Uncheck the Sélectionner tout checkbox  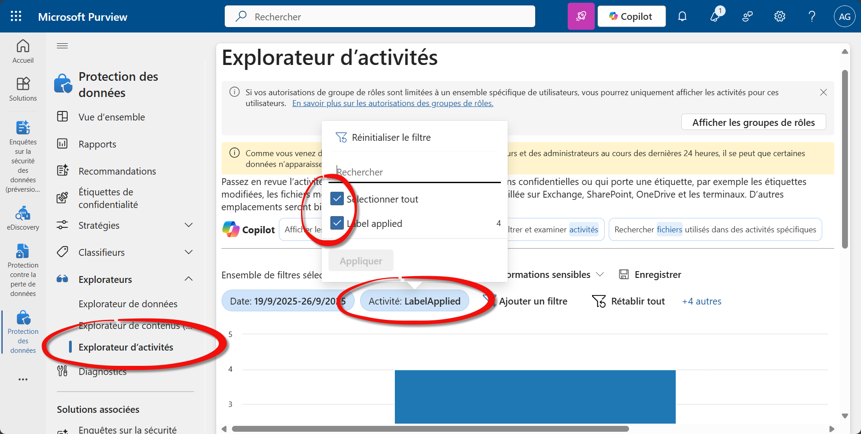pos(337,199)
